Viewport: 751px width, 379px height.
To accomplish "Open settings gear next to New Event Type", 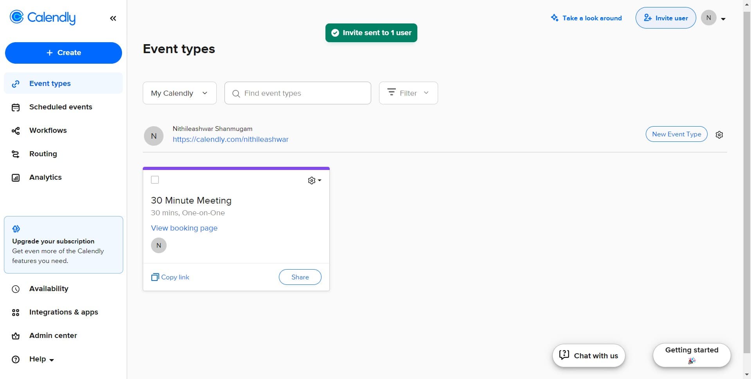I will click(x=719, y=135).
